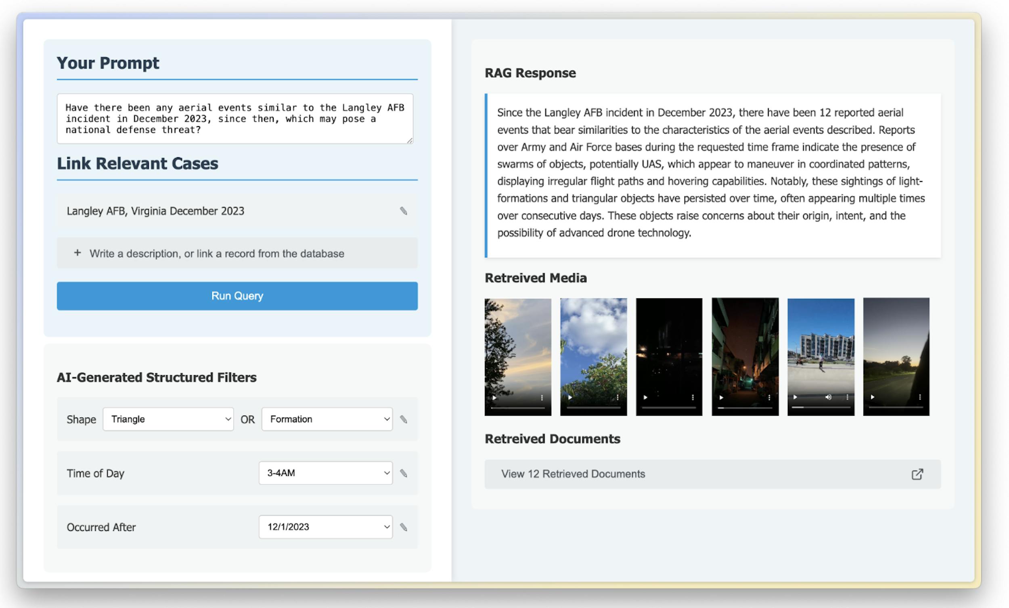This screenshot has height=608, width=1009.
Task: Open the Triangle shape dropdown
Action: pyautogui.click(x=168, y=419)
